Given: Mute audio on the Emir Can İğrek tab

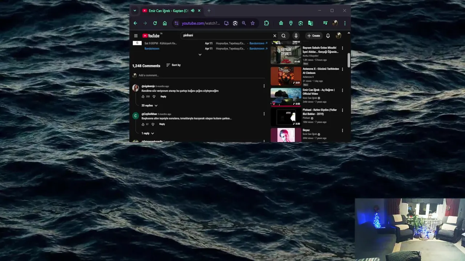Looking at the screenshot, I should coord(193,11).
